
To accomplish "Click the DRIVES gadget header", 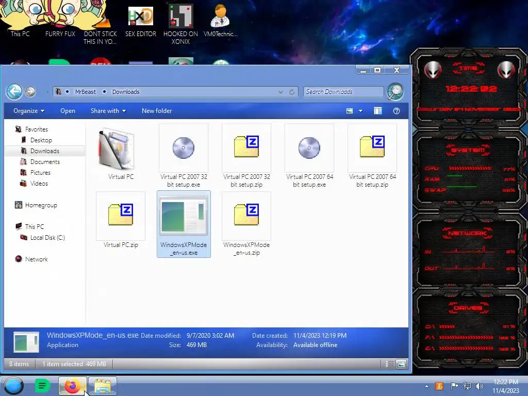I will pos(468,308).
